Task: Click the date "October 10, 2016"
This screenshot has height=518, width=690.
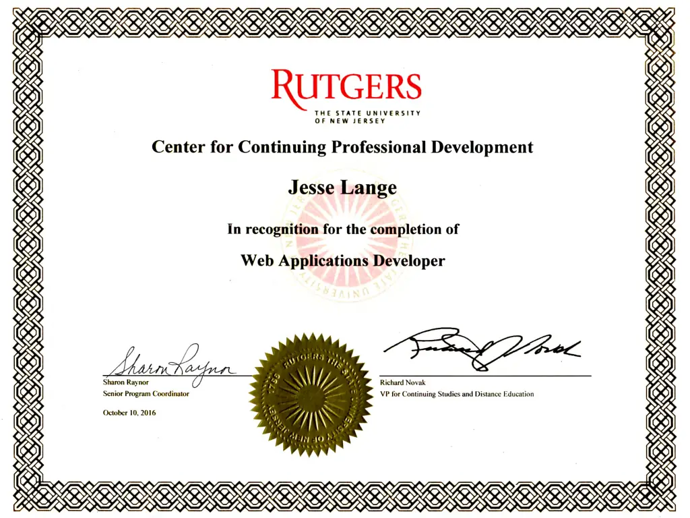Action: tap(129, 413)
